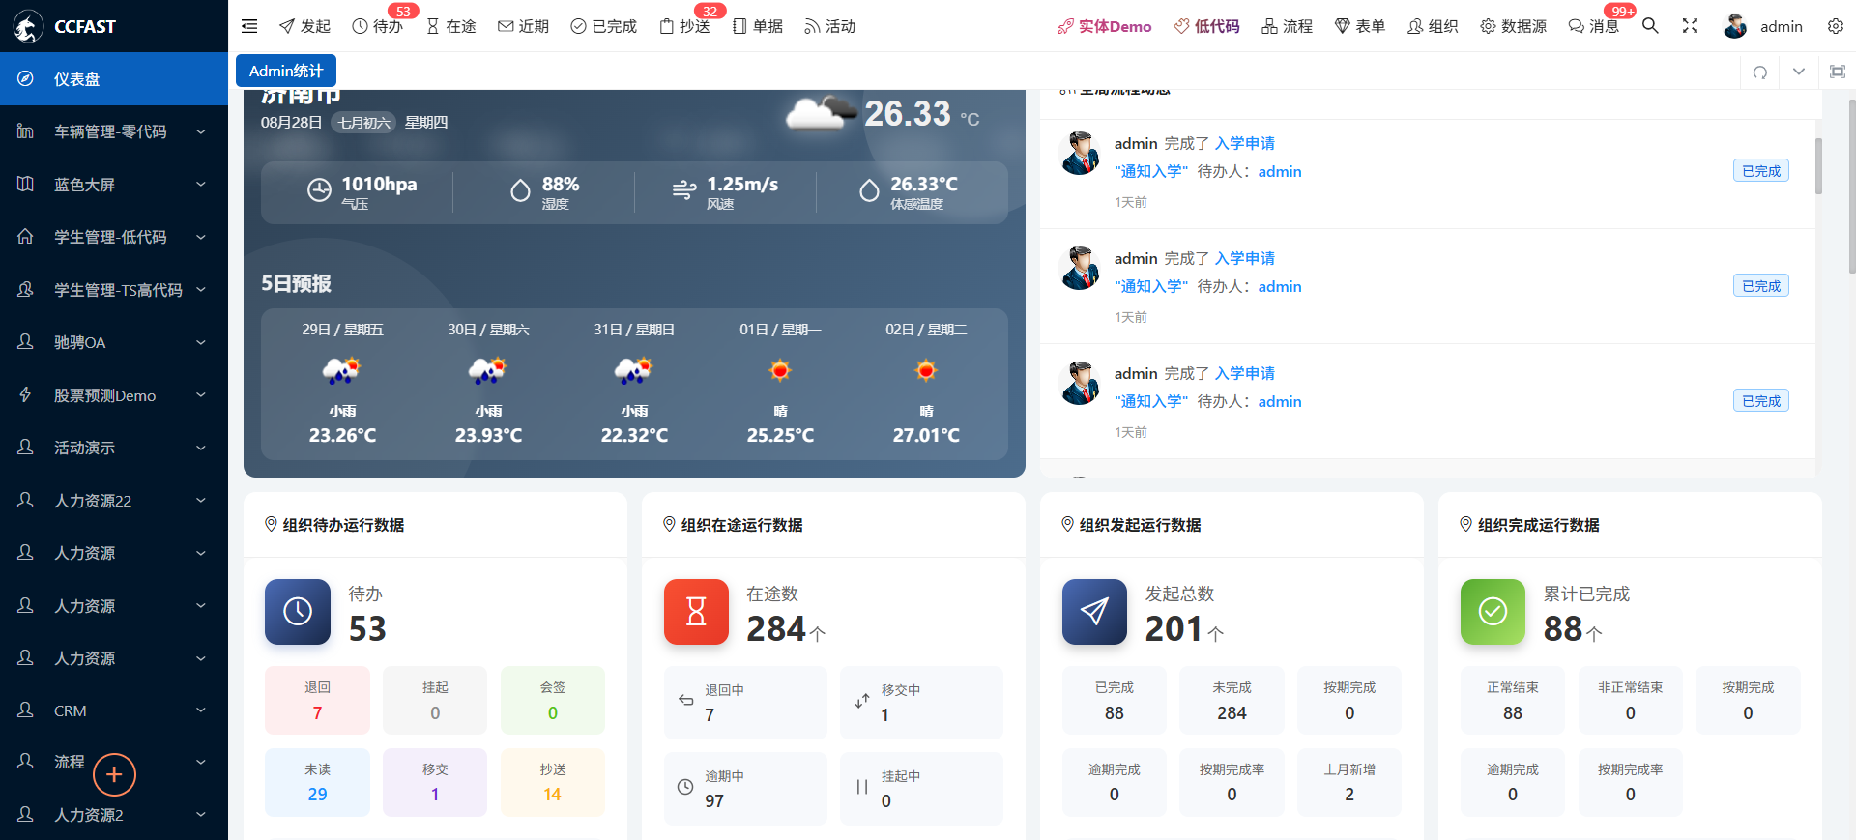
Task: Click the 01日 sunny forecast icon
Action: click(780, 370)
